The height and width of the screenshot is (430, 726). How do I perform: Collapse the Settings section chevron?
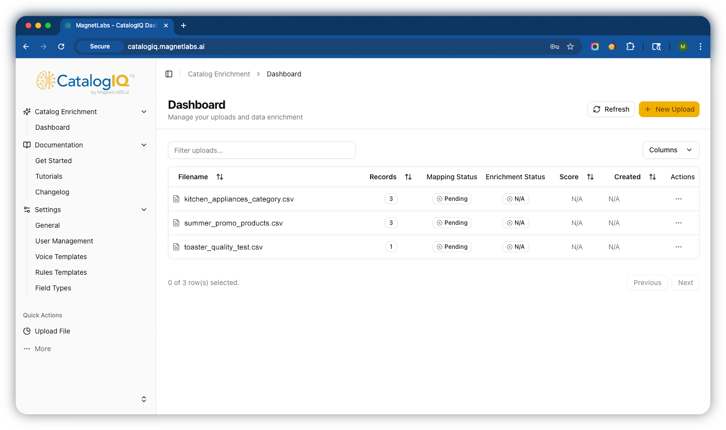144,210
